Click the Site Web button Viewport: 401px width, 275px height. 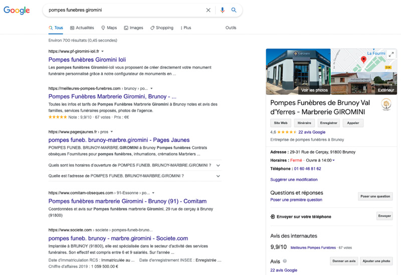pos(281,123)
